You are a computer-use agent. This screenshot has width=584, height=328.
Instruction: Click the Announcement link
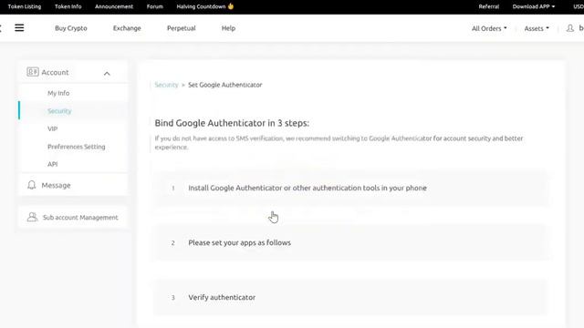coord(114,6)
